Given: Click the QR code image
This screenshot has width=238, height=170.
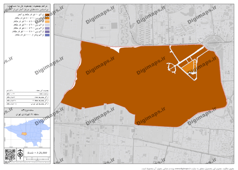Looking at the screenshot, I should (x=10, y=155).
